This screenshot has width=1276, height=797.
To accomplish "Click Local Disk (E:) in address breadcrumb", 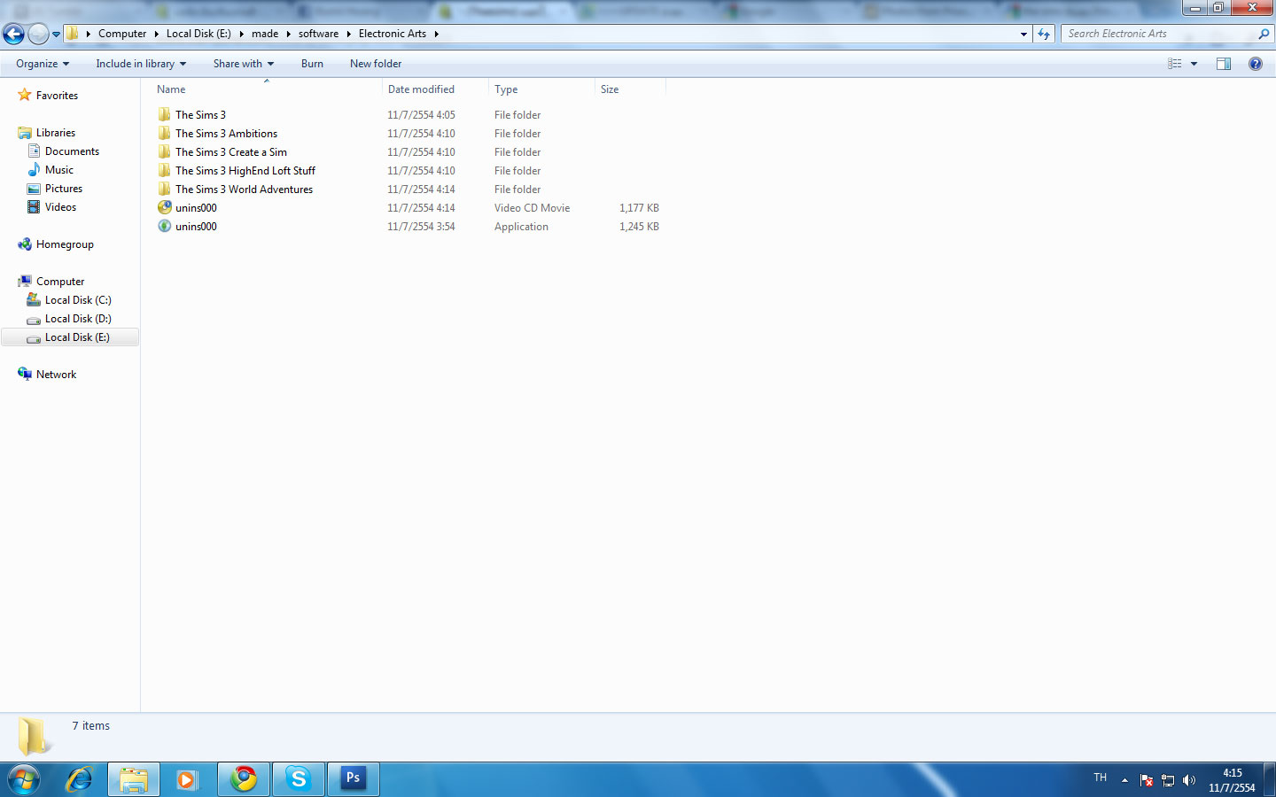I will tap(198, 34).
